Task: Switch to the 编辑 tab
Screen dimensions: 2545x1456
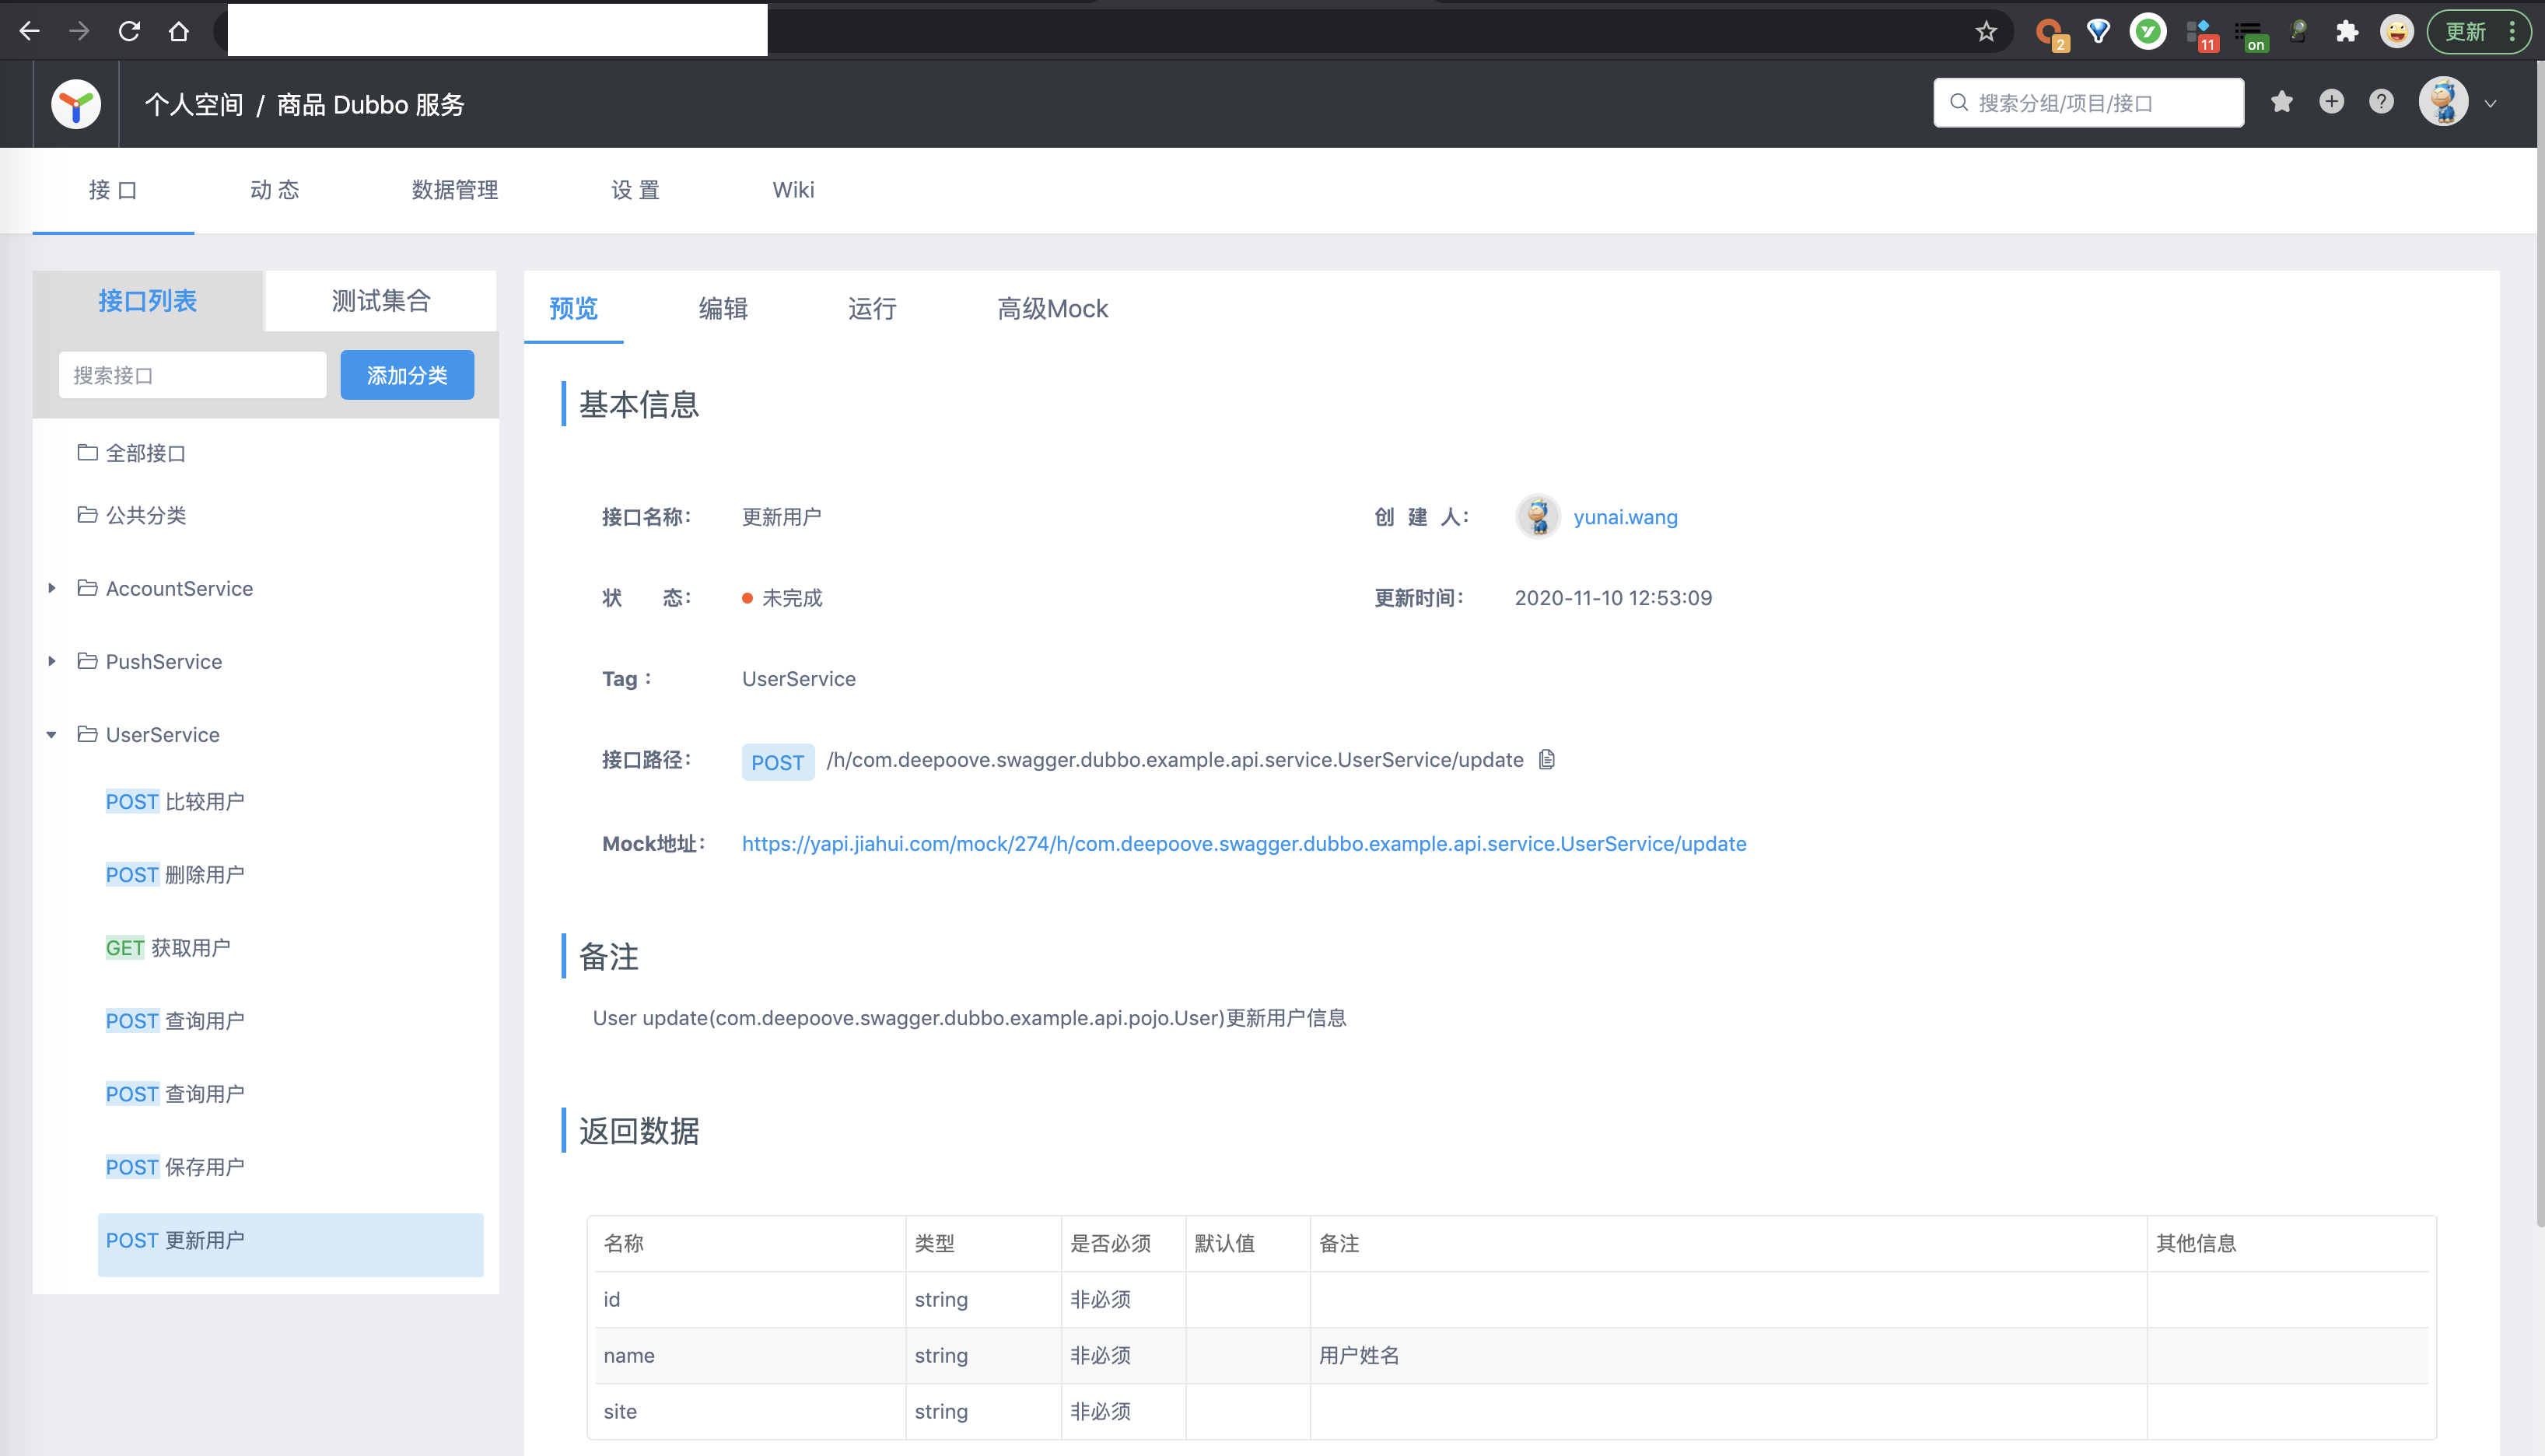Action: pyautogui.click(x=722, y=309)
